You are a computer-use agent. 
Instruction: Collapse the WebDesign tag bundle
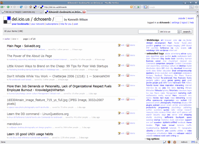pos(145,40)
